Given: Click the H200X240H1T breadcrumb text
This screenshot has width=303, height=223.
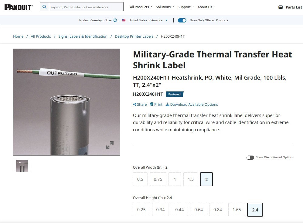Looking at the screenshot, I should (173, 36).
